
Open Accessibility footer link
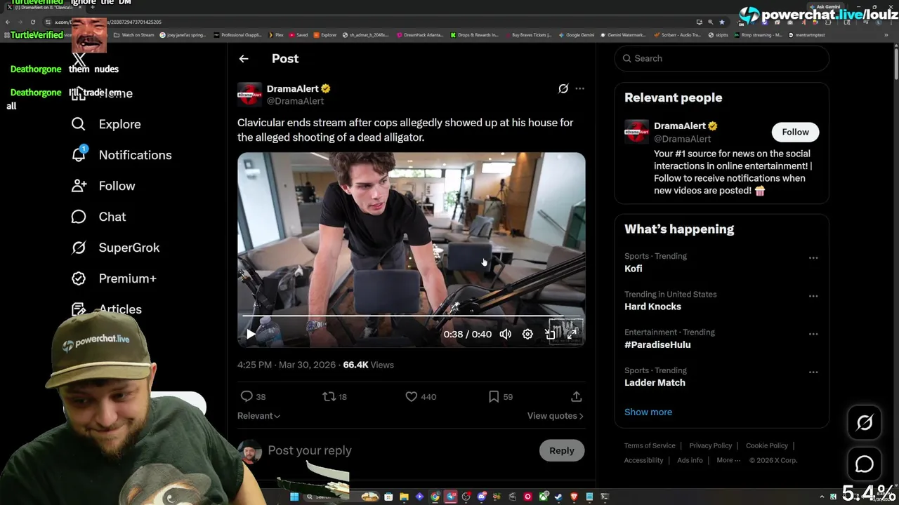pyautogui.click(x=643, y=461)
